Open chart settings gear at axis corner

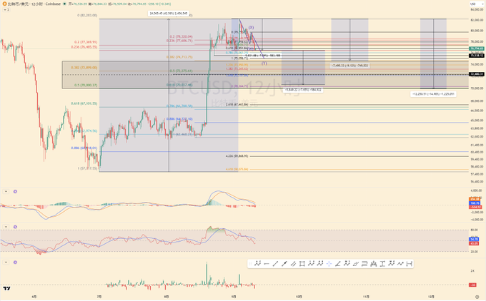coord(477,297)
